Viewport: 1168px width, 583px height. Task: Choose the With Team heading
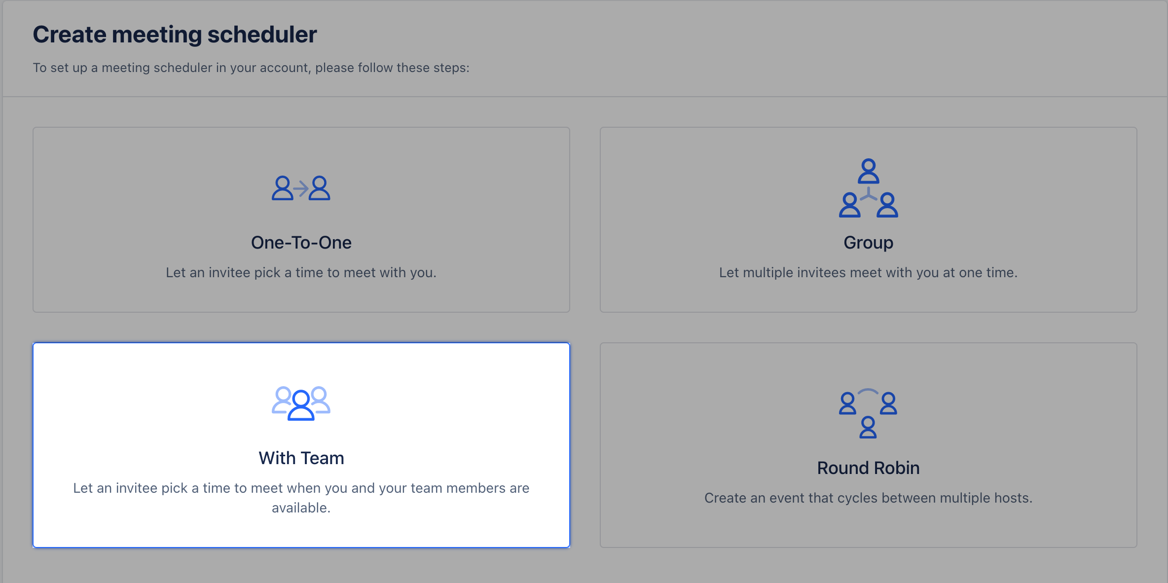click(x=301, y=458)
